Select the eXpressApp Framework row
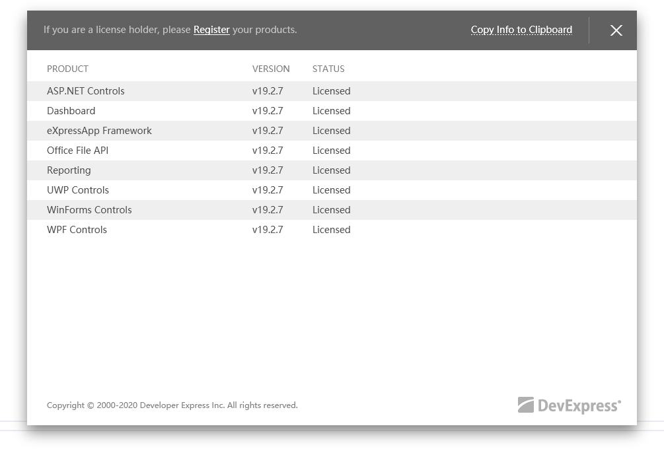Image resolution: width=664 pixels, height=449 pixels. click(99, 131)
